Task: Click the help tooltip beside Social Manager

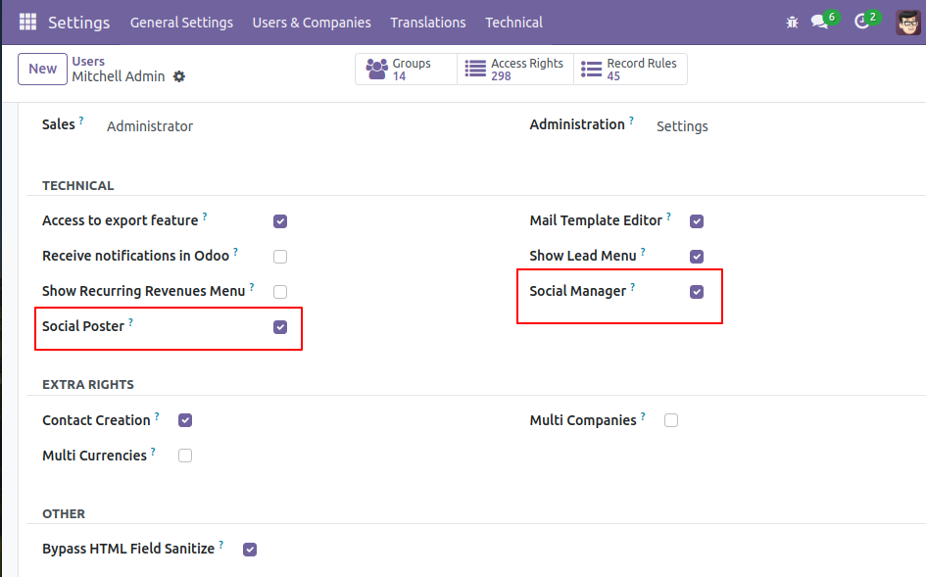Action: (633, 287)
